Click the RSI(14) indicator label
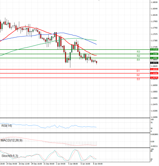The image size is (159, 166). [x=7, y=125]
